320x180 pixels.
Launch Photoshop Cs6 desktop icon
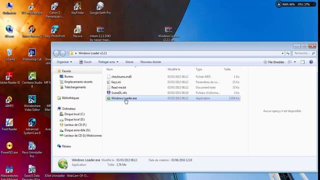coord(32,54)
